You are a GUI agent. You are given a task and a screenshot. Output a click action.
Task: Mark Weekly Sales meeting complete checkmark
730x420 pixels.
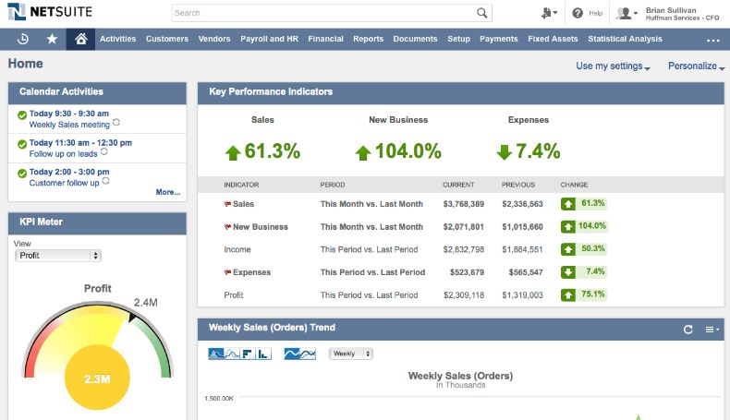pyautogui.click(x=22, y=114)
